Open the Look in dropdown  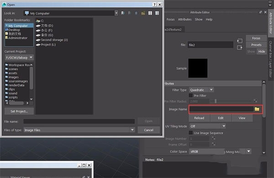coord(116,13)
